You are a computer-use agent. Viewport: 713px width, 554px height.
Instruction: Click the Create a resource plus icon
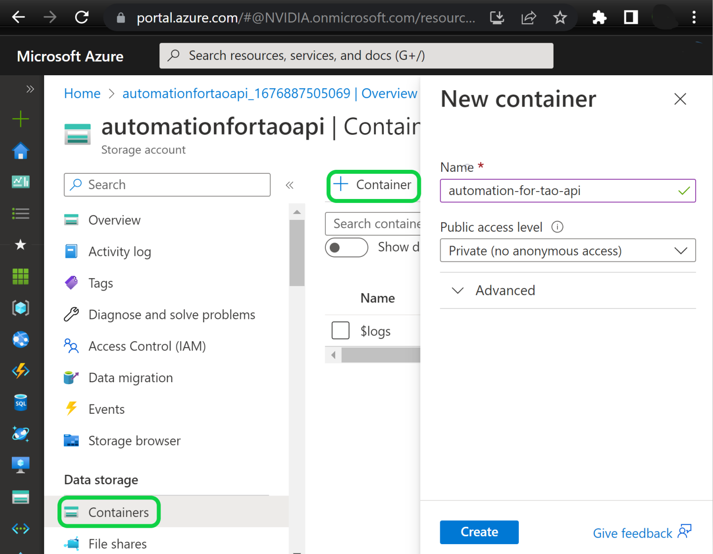tap(20, 119)
